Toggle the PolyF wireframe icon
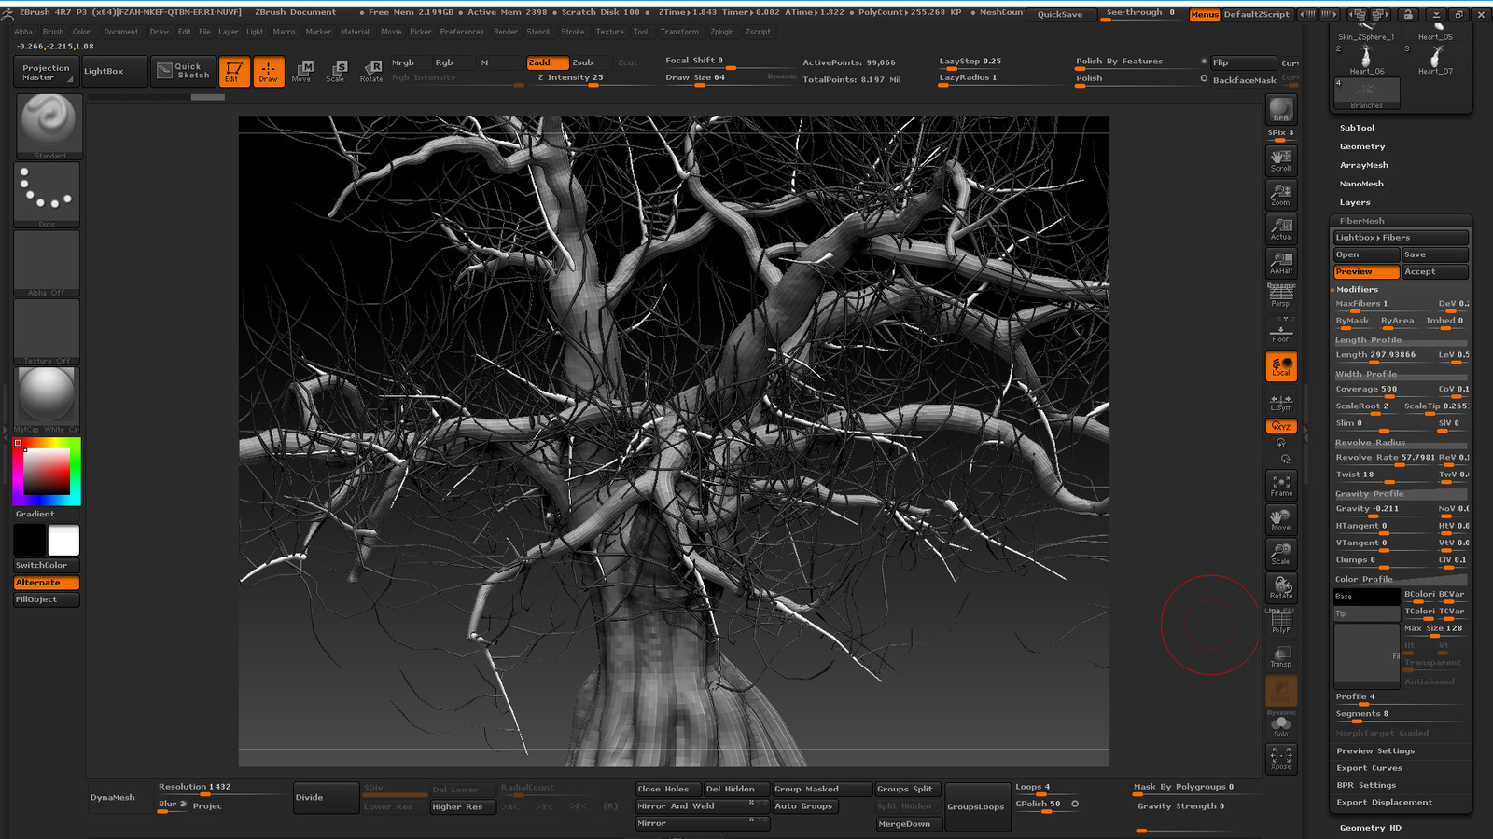Image resolution: width=1493 pixels, height=839 pixels. coord(1281,622)
